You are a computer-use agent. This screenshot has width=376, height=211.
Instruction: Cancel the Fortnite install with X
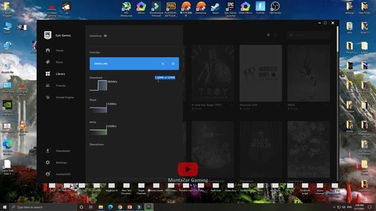[x=163, y=64]
